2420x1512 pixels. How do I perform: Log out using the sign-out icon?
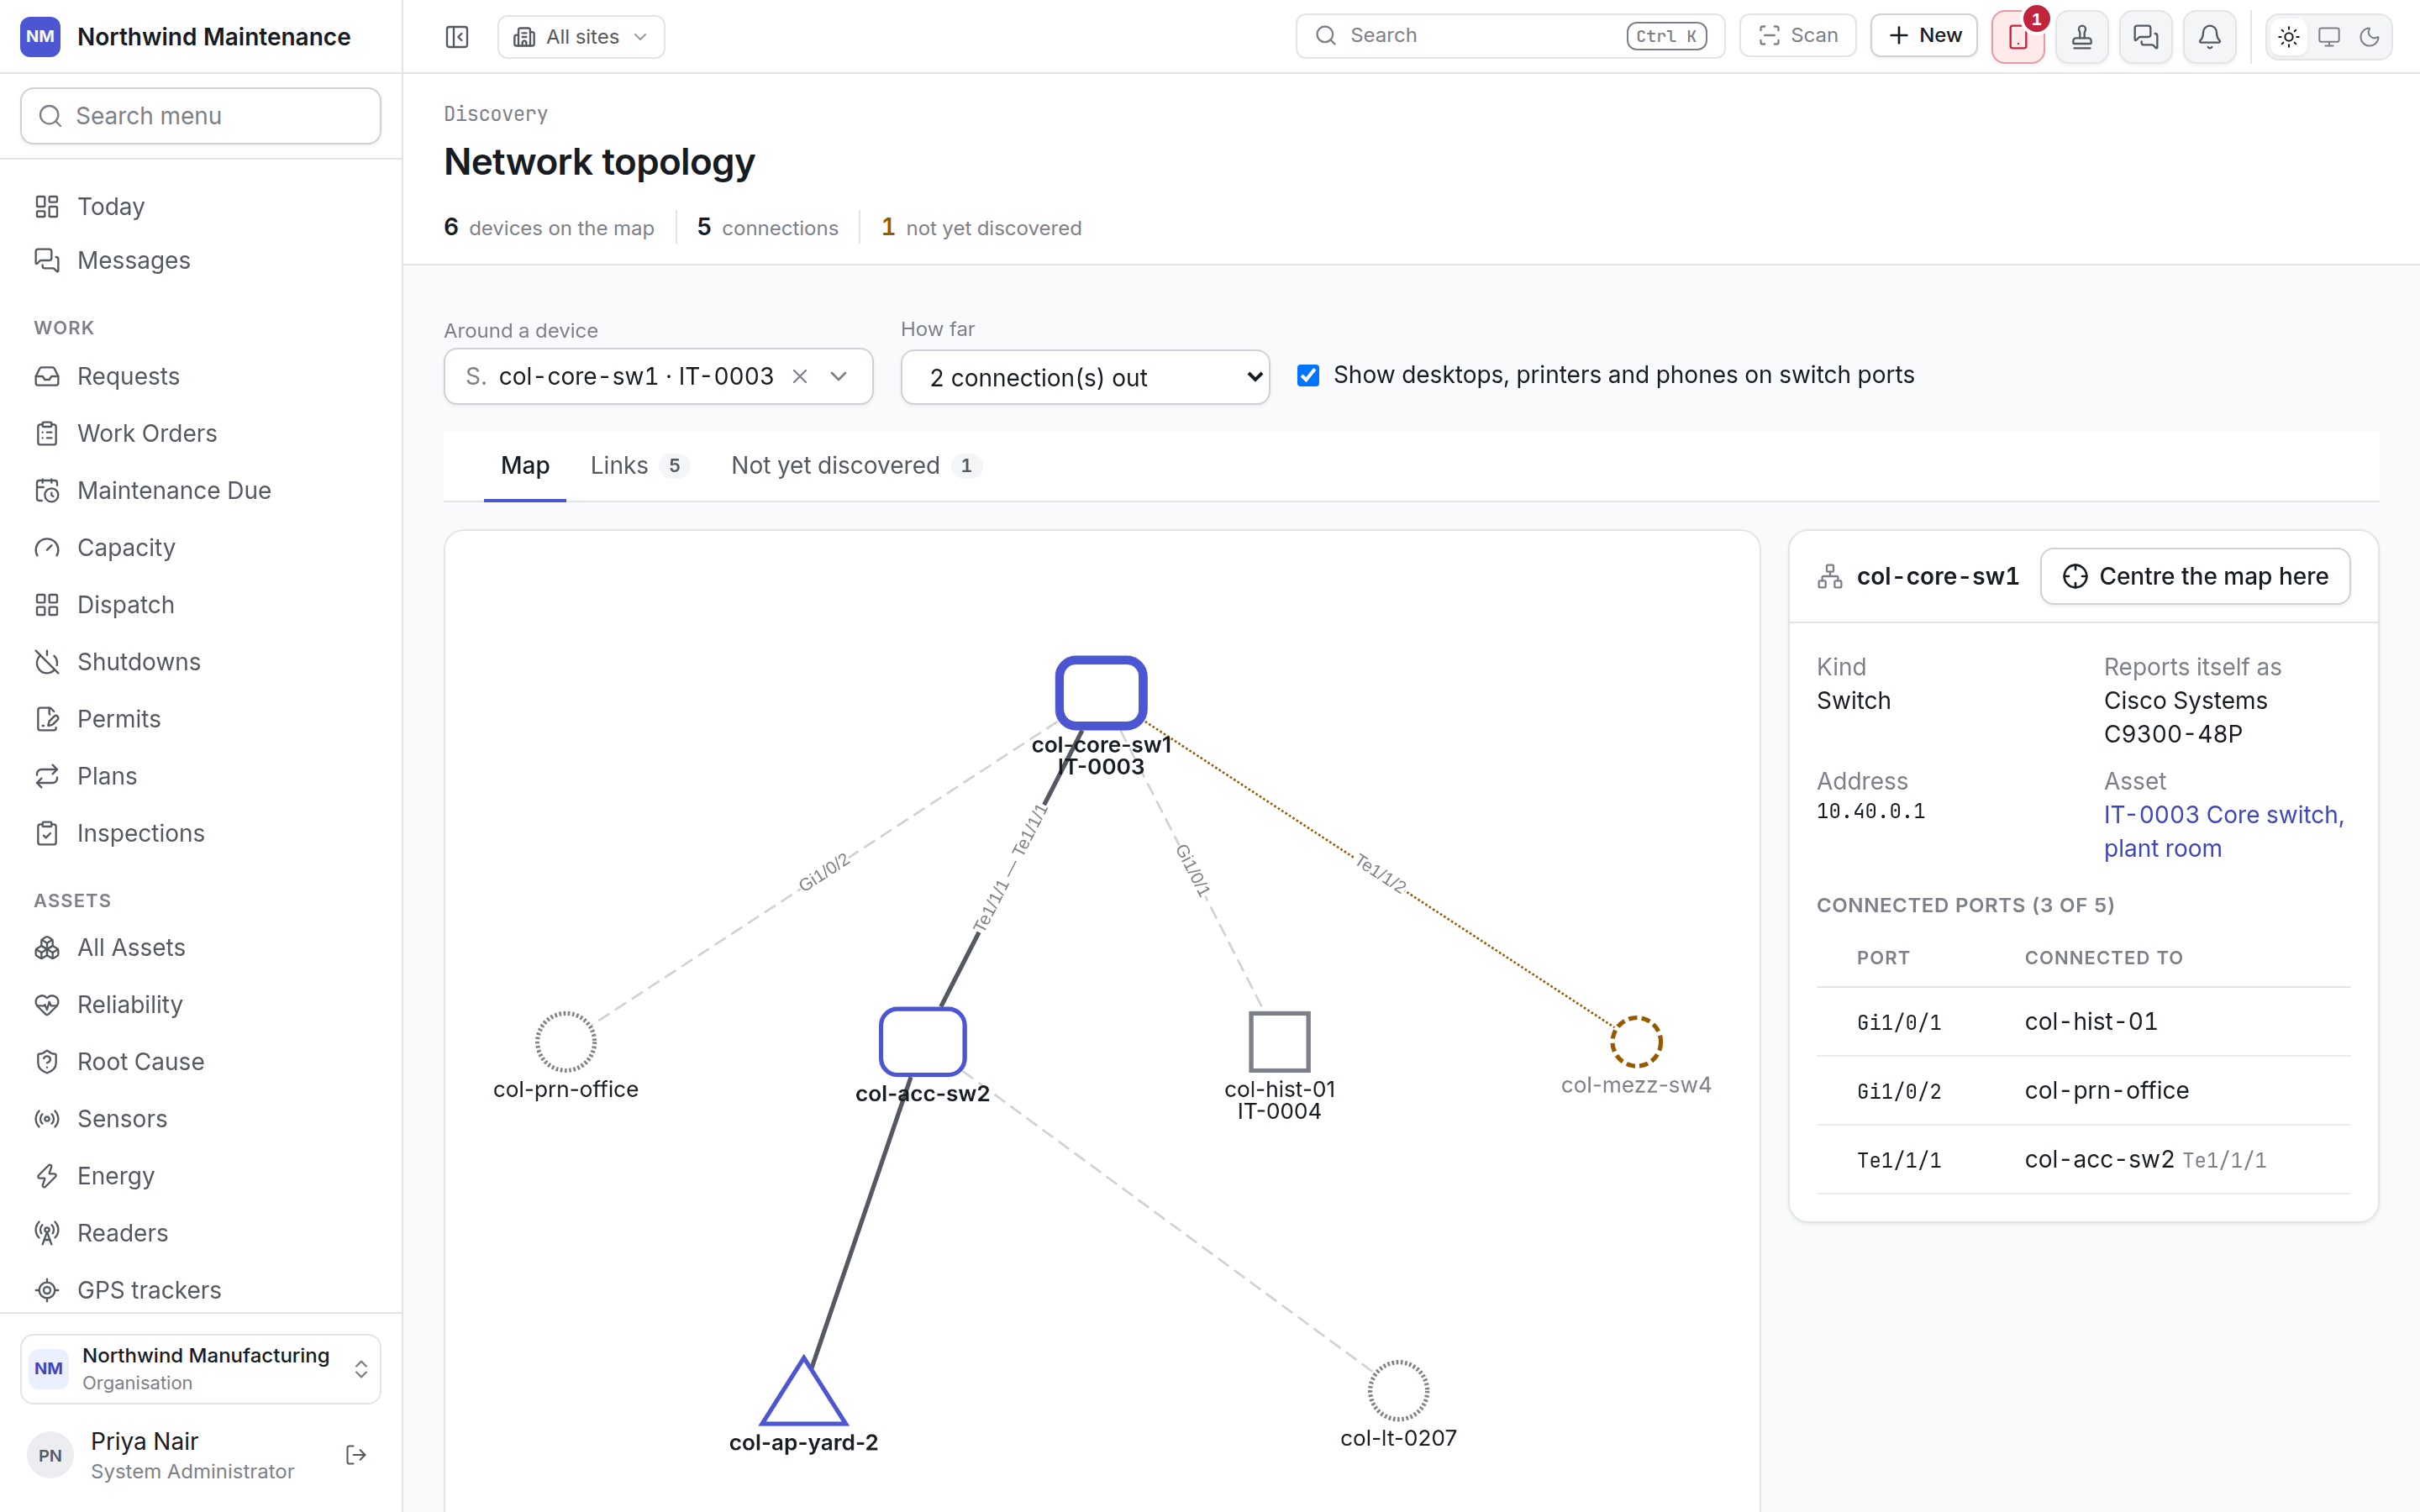pos(356,1455)
